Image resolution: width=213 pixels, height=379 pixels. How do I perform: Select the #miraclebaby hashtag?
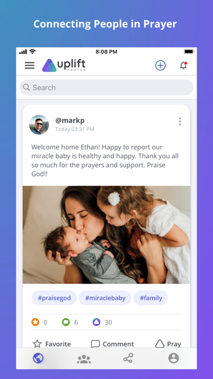click(105, 298)
